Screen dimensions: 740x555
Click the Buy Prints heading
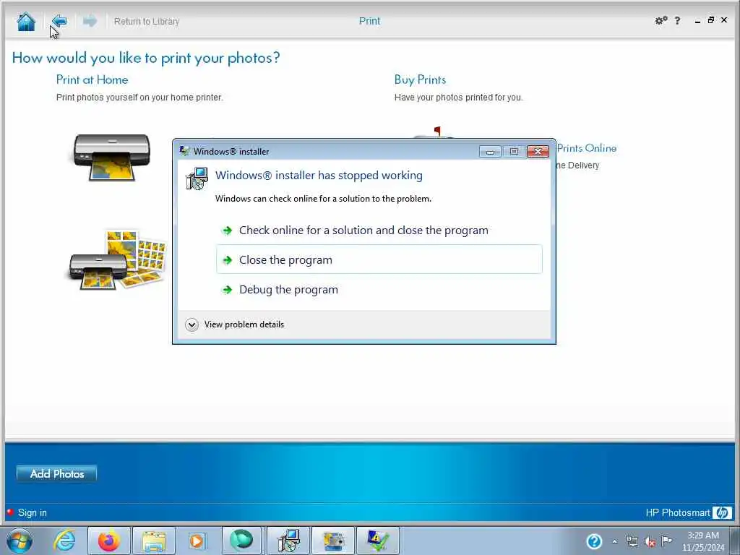point(420,79)
